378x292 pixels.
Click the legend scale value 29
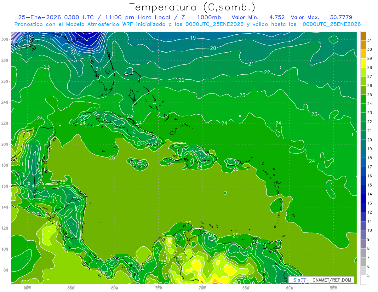pos(370,58)
